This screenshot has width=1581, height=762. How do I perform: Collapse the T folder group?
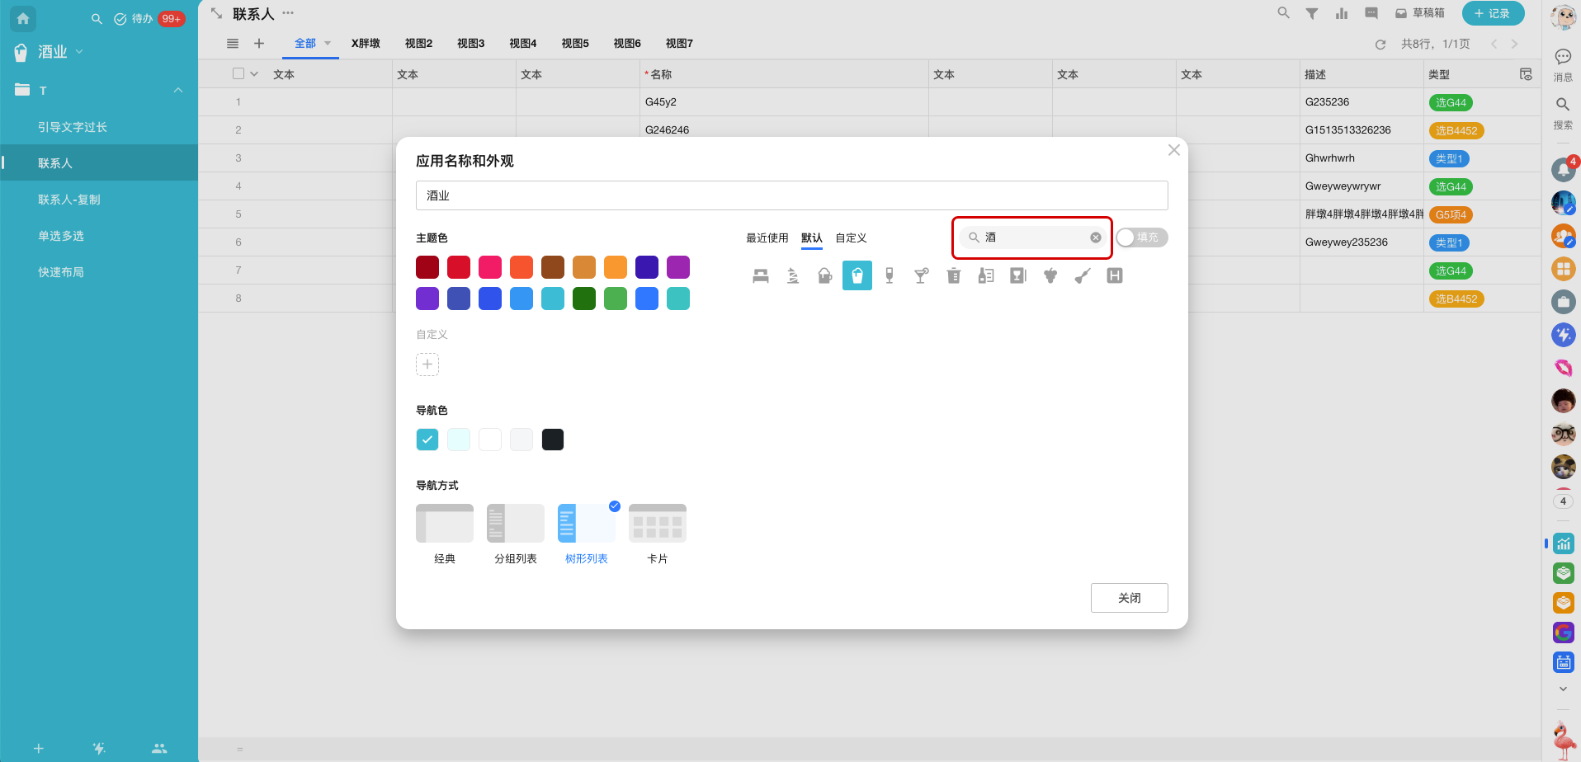pyautogui.click(x=178, y=90)
